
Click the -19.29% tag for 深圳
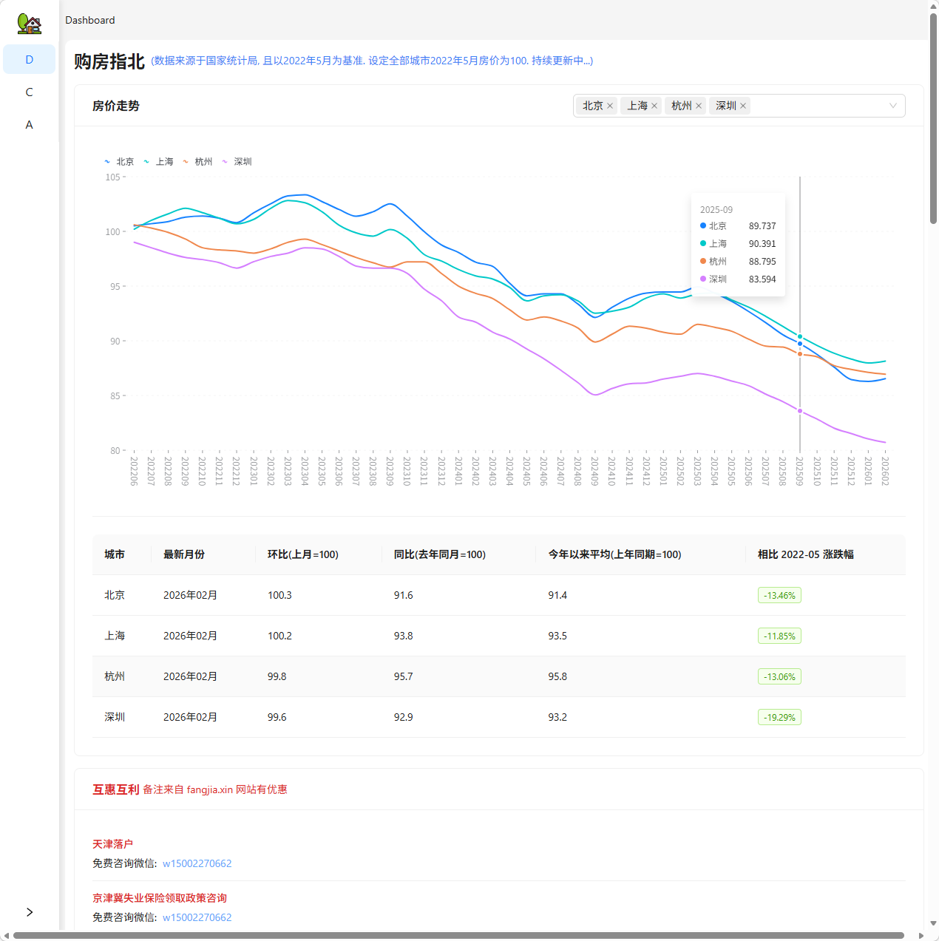point(779,717)
